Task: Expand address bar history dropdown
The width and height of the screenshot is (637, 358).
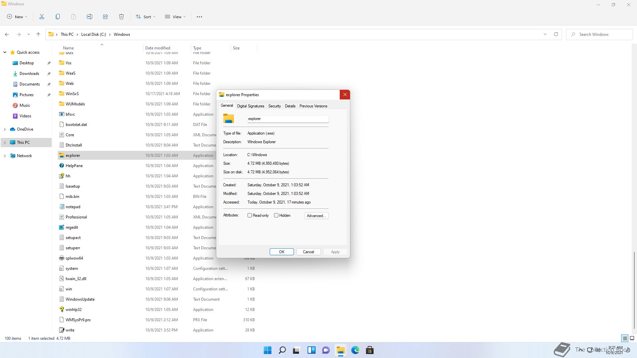Action: pyautogui.click(x=545, y=34)
